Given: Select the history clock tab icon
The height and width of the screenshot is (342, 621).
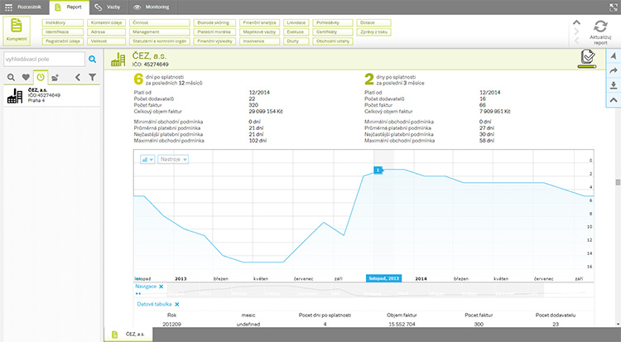Looking at the screenshot, I should 41,77.
